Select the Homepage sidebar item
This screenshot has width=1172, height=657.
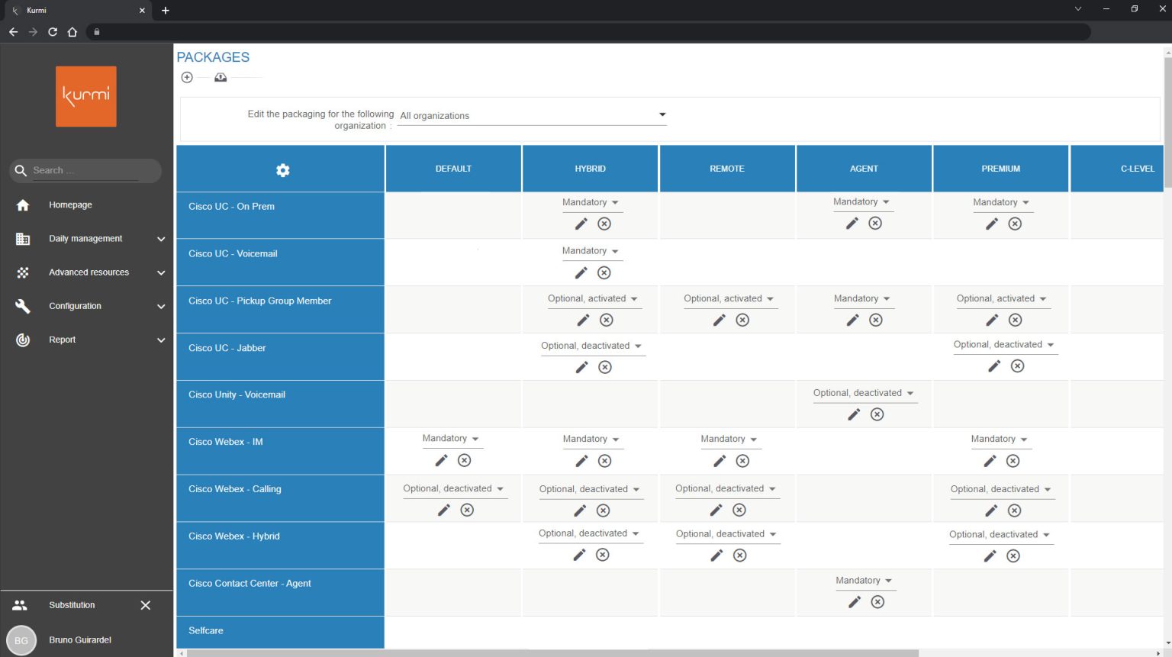[70, 205]
